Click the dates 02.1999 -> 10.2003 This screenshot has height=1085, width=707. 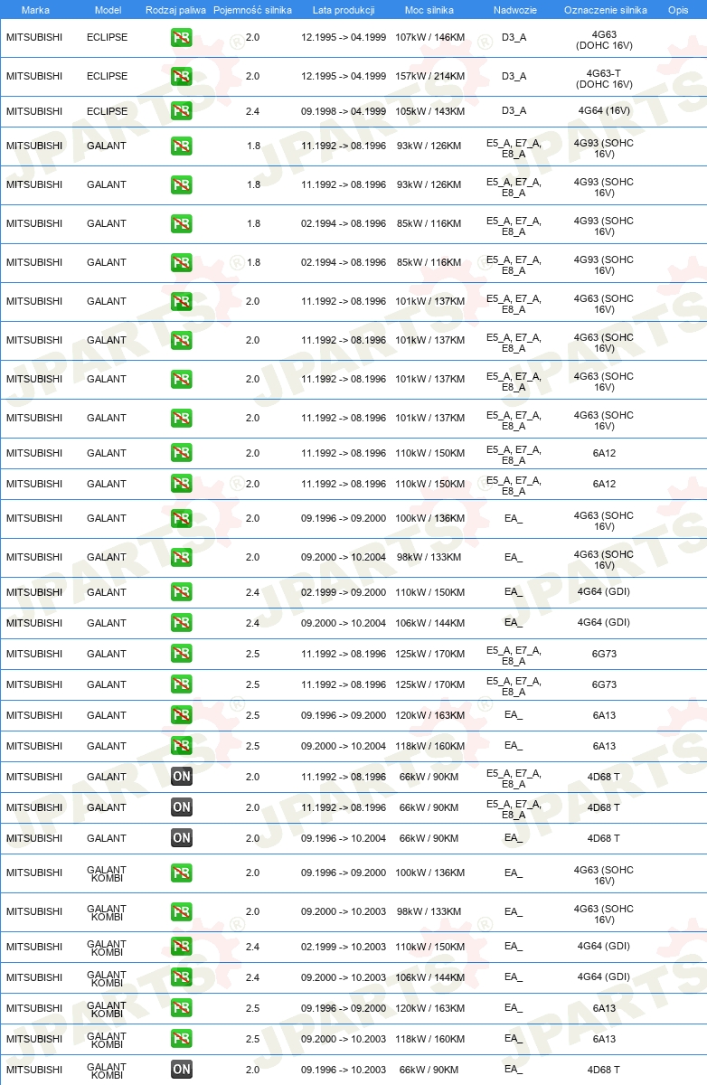click(x=344, y=947)
